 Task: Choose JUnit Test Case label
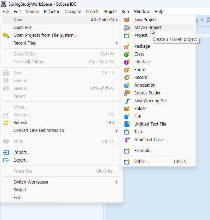148,140
